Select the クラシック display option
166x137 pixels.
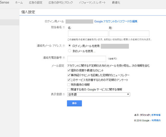coord(145,115)
